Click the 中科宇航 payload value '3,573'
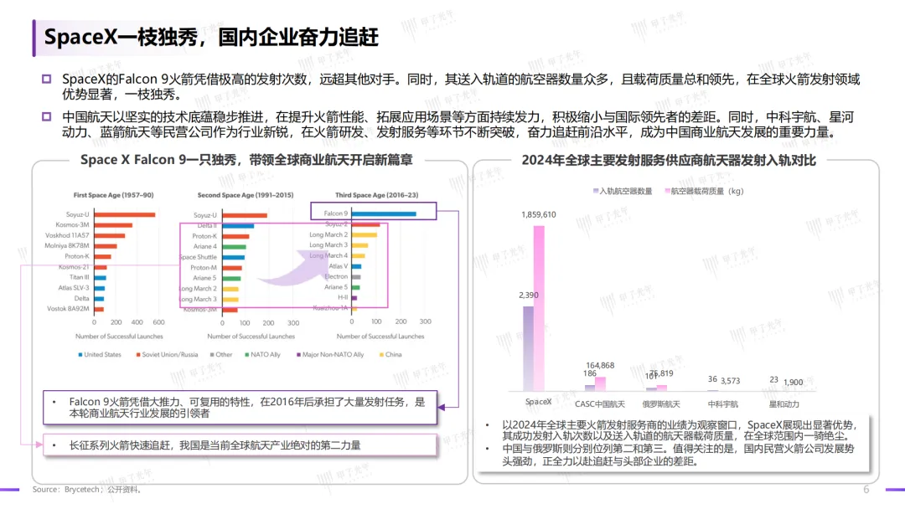 730,381
